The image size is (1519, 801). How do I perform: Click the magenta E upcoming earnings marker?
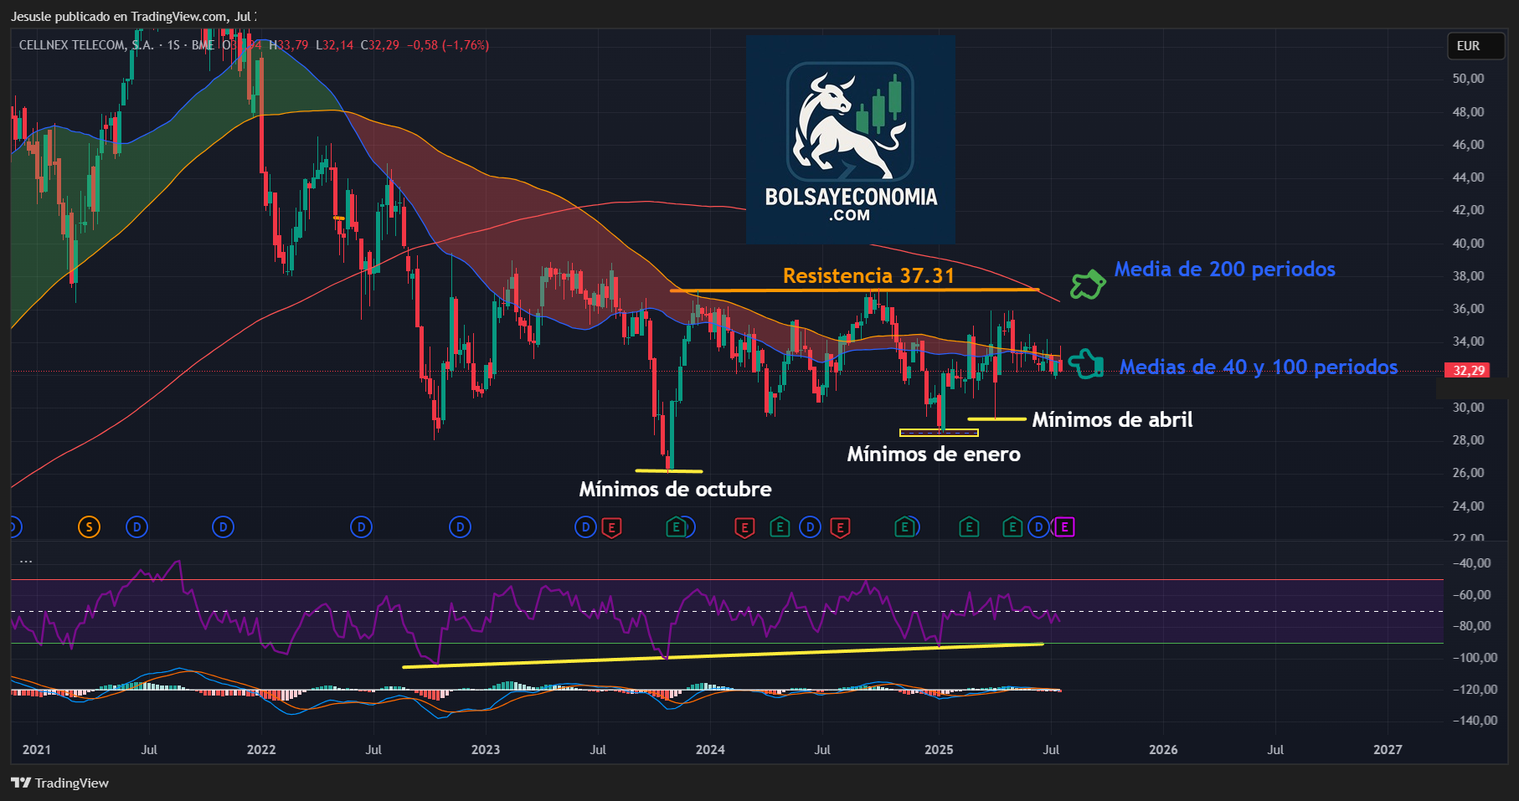point(1064,527)
